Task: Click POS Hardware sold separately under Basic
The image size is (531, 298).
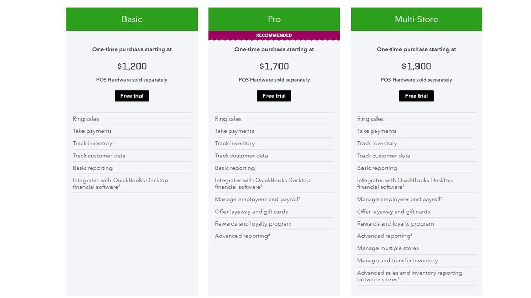Action: pos(132,80)
